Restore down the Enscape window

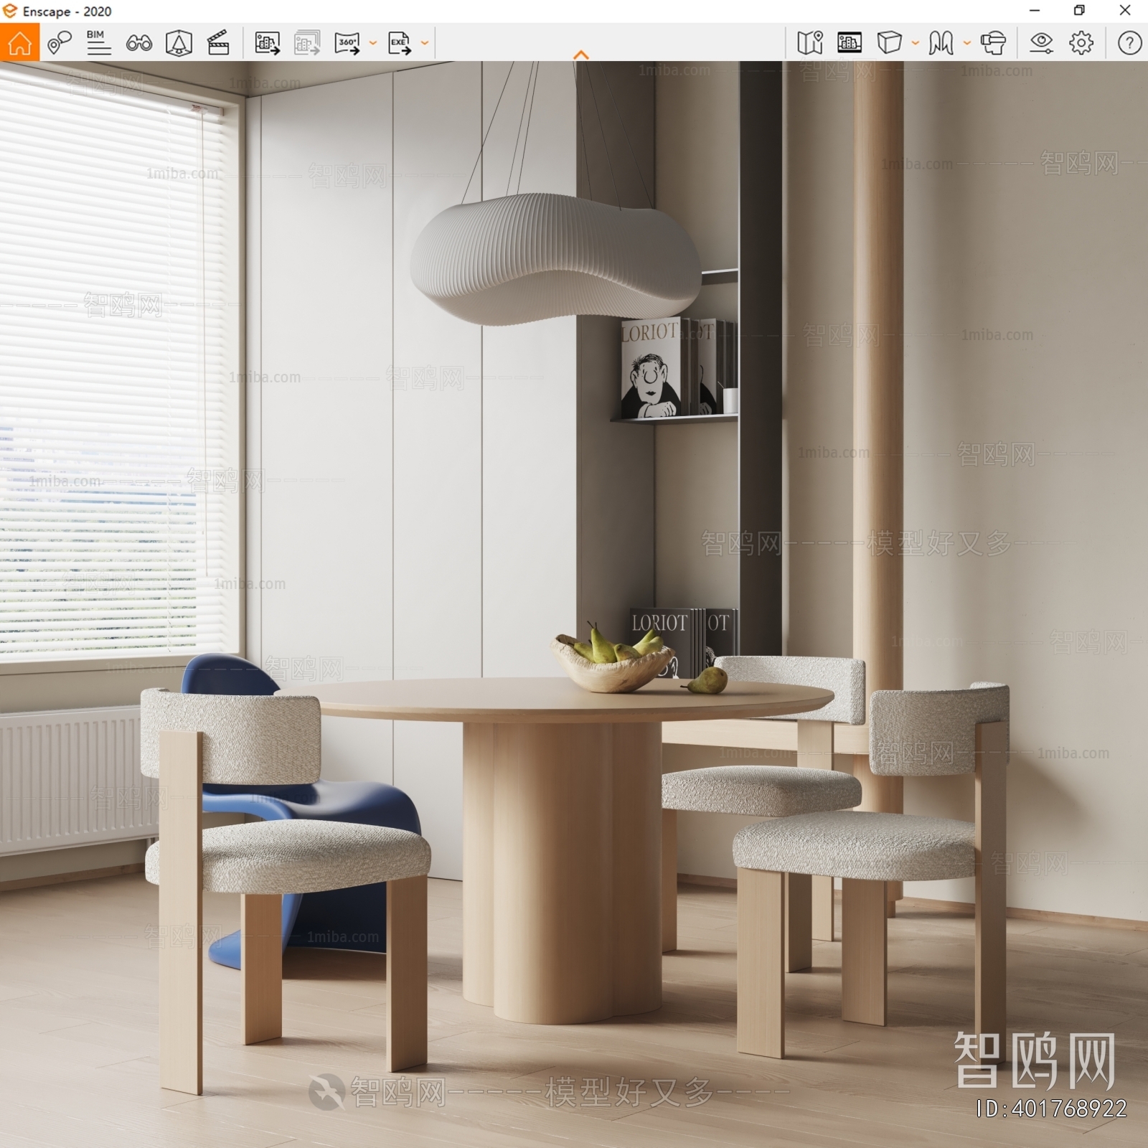point(1079,11)
